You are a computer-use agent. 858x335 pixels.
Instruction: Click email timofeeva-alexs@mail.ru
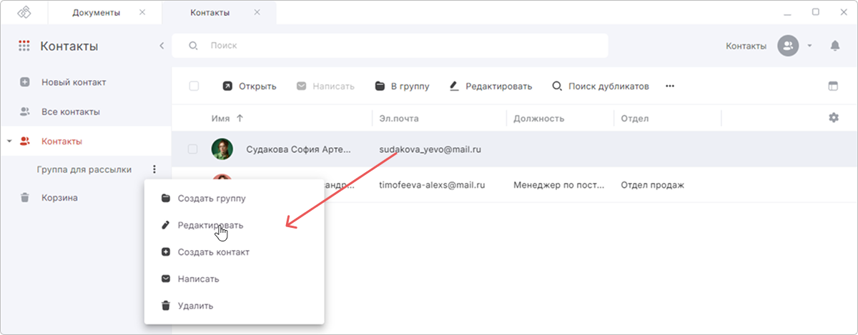pos(433,185)
